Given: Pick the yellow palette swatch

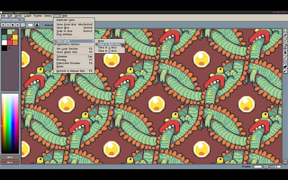Looking at the screenshot, I should [x=15, y=37].
